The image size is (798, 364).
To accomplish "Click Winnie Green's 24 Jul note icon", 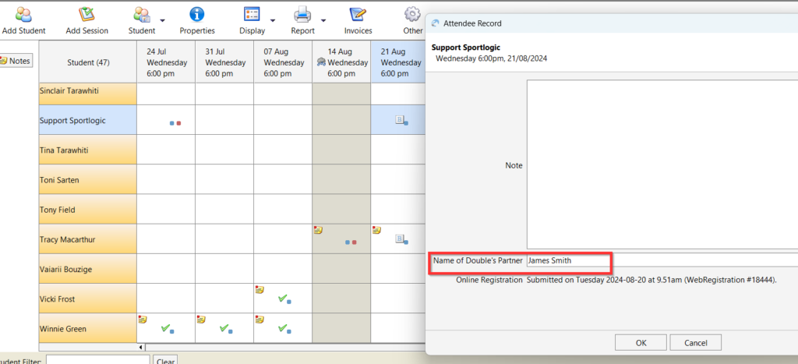I will point(143,320).
